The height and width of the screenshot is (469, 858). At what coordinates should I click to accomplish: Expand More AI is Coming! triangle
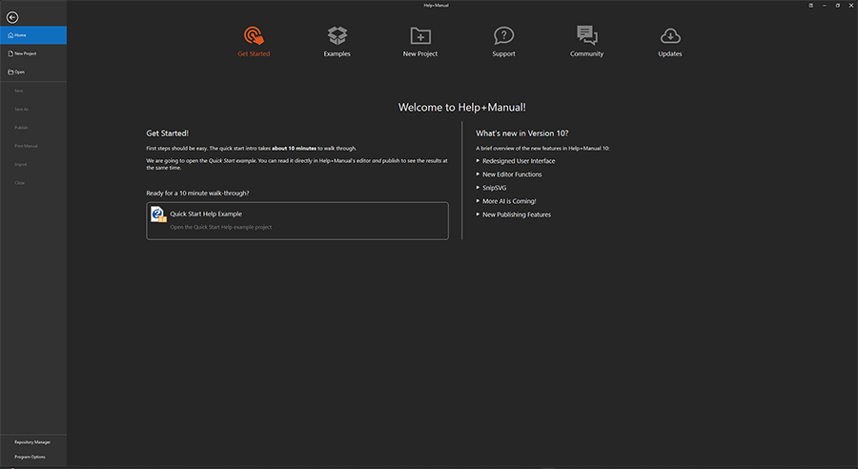[x=478, y=201]
